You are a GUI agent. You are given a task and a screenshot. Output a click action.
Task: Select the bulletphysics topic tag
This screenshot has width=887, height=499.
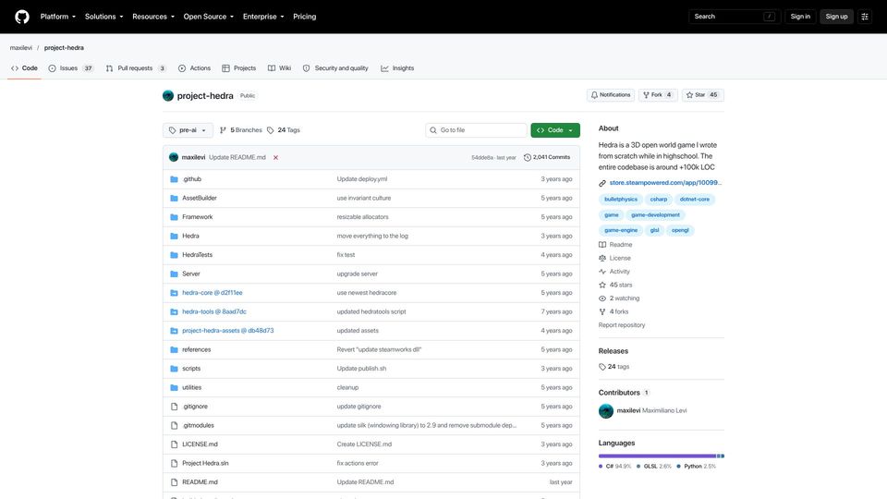click(621, 200)
